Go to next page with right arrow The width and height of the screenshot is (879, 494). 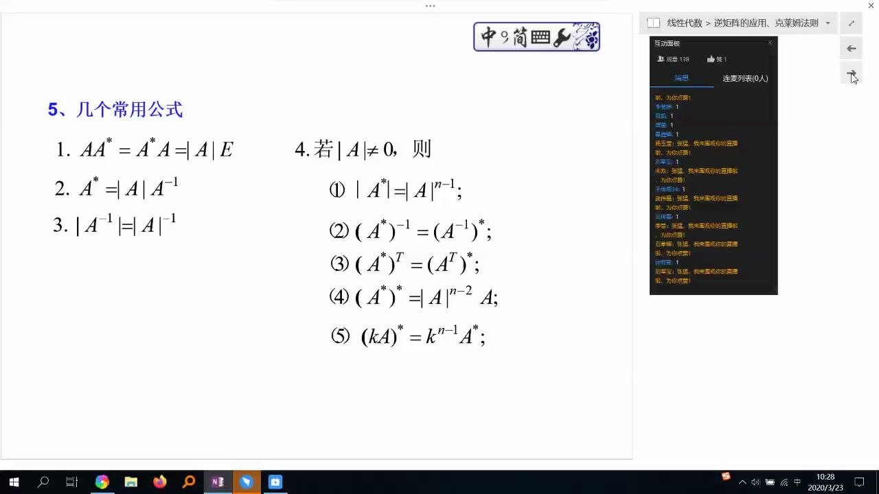[x=852, y=73]
